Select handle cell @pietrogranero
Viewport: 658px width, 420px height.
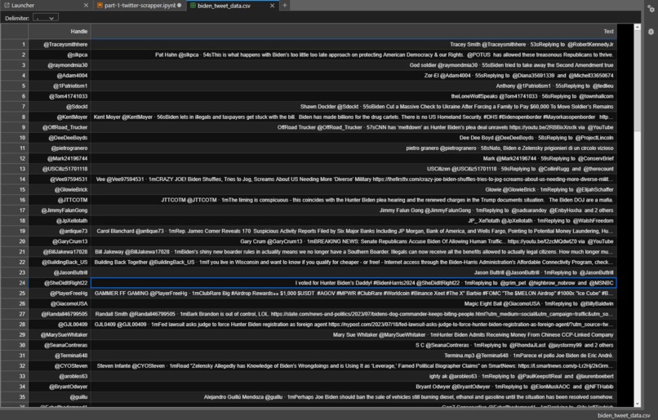(60, 148)
